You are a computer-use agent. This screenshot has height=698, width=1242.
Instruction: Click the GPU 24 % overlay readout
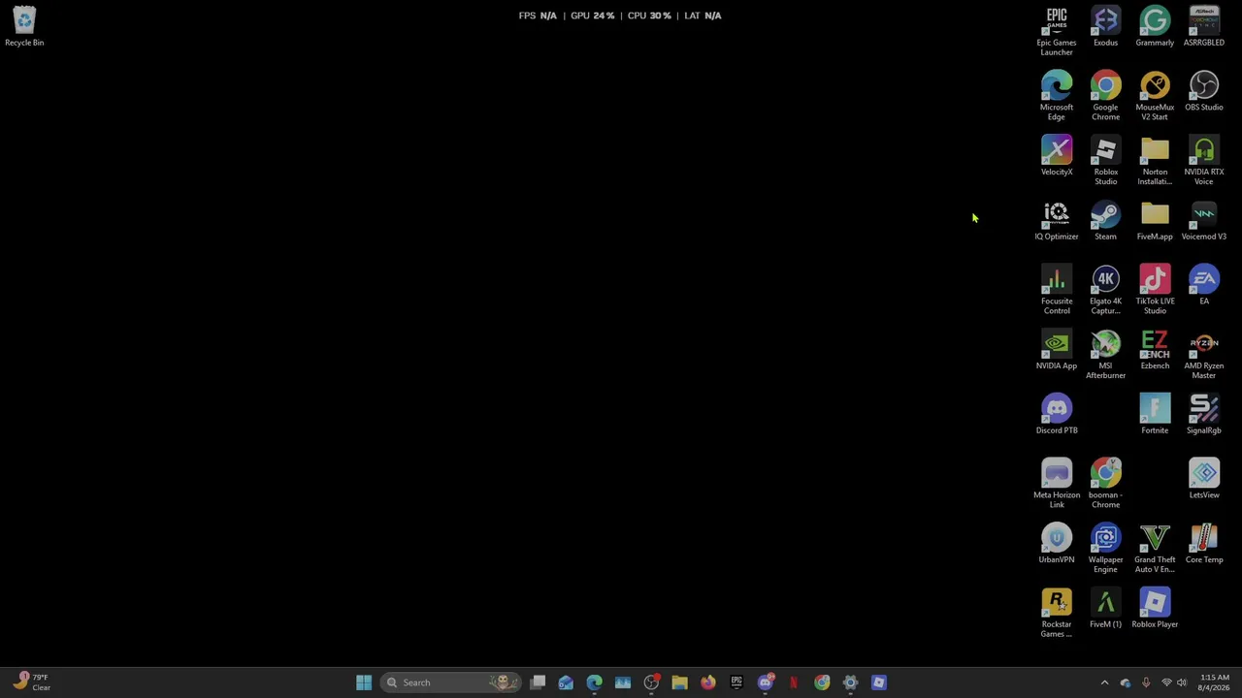point(592,16)
